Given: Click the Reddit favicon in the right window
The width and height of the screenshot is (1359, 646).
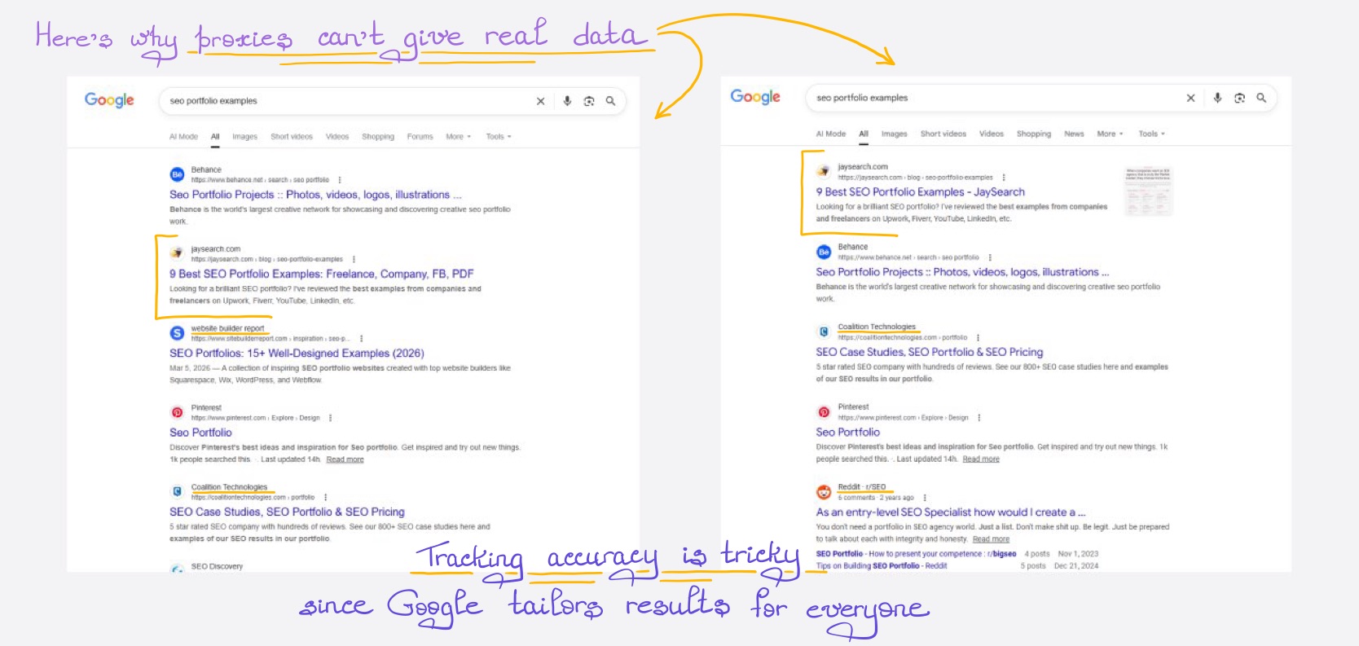Looking at the screenshot, I should (x=824, y=492).
